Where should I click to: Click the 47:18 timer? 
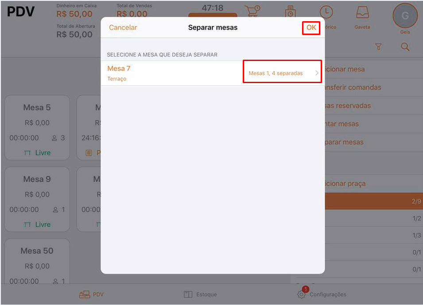click(213, 8)
